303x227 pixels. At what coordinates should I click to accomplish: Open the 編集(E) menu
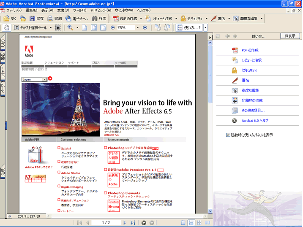click(x=31, y=10)
